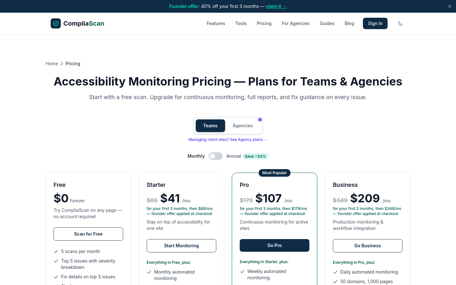The width and height of the screenshot is (456, 285).
Task: Click checkmark beside Daily automated monitoring
Action: pyautogui.click(x=335, y=272)
